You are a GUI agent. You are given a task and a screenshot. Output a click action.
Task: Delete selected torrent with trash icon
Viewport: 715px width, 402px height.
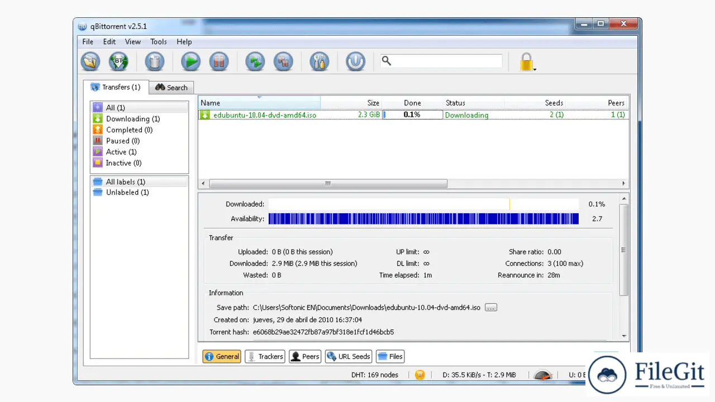click(x=155, y=61)
